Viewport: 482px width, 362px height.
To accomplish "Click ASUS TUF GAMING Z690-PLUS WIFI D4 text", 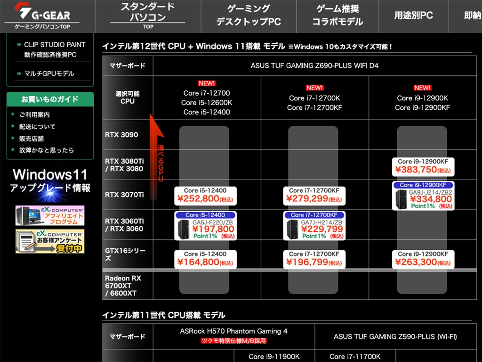I will (314, 66).
